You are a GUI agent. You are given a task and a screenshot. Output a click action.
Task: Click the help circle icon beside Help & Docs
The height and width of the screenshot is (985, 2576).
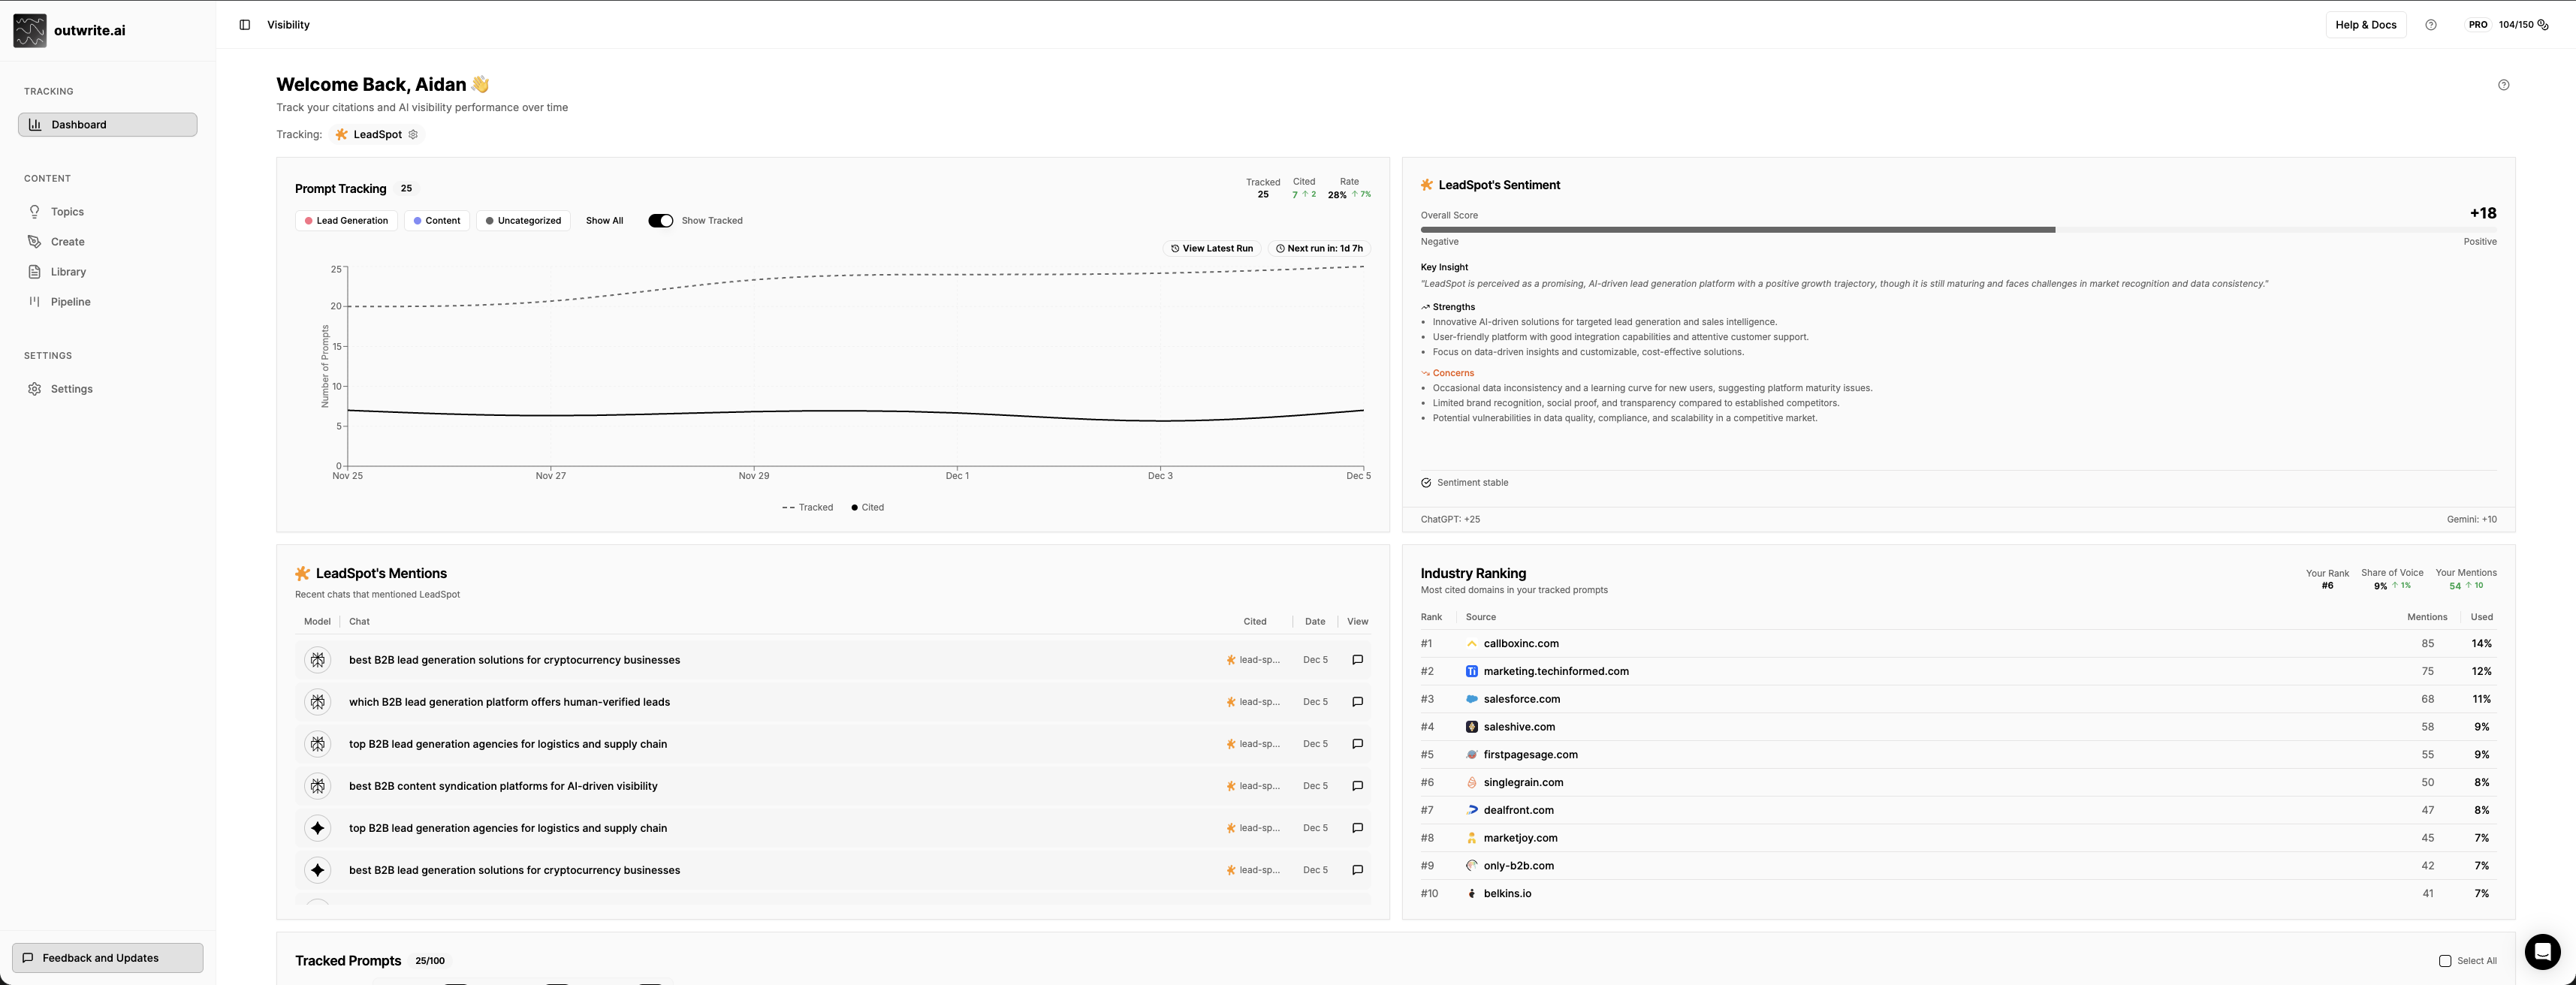pos(2430,25)
